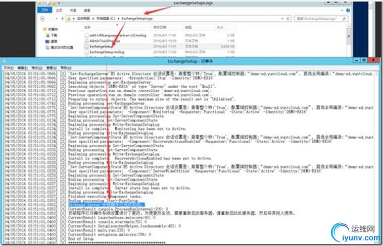Viewport: 383px width, 246px height.
Task: Click line 'Beginning processing get-ExchangeServer'
Action: click(x=110, y=82)
